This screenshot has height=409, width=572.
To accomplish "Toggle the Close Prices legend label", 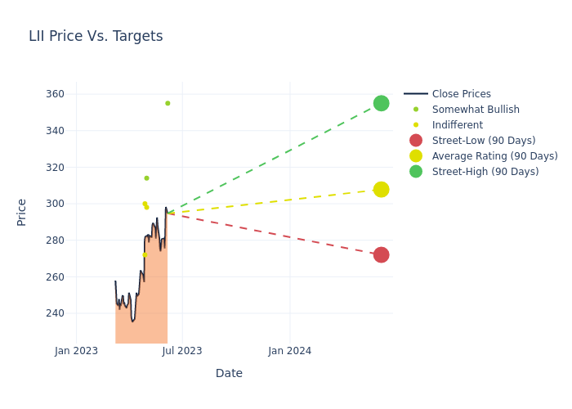I will click(461, 94).
